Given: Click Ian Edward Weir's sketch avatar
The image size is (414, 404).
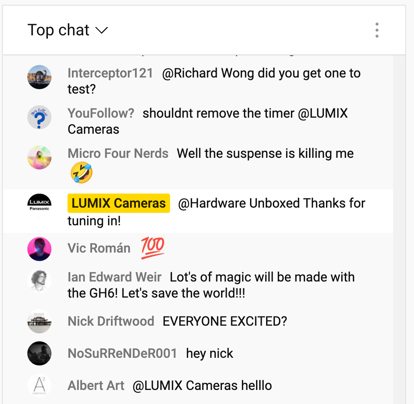Looking at the screenshot, I should tap(39, 281).
